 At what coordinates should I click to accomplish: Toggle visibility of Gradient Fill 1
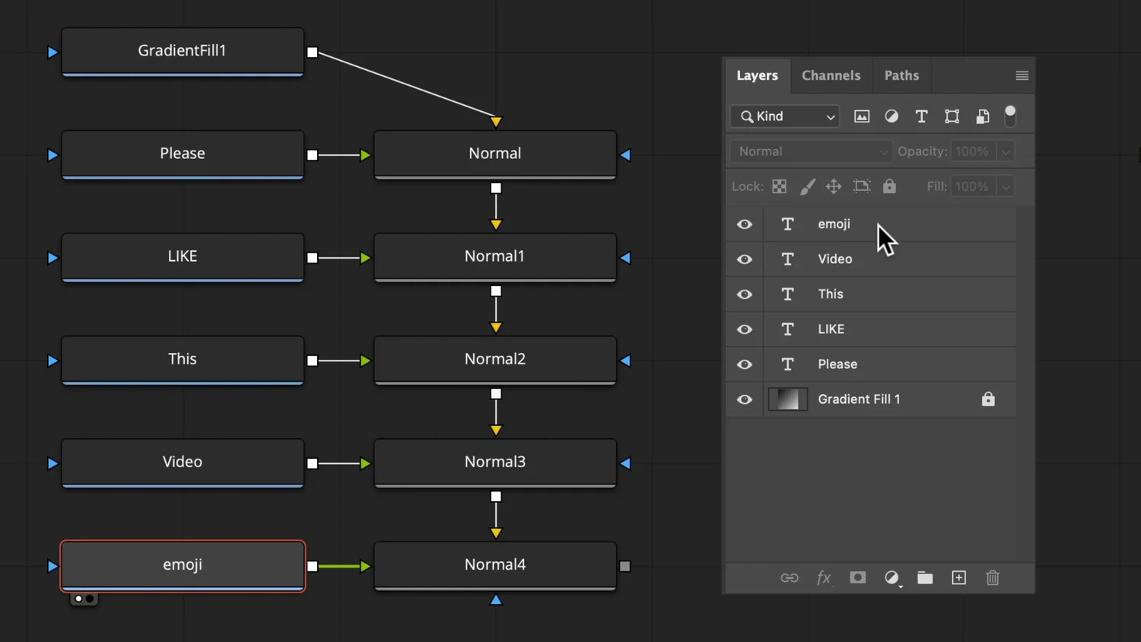point(744,399)
